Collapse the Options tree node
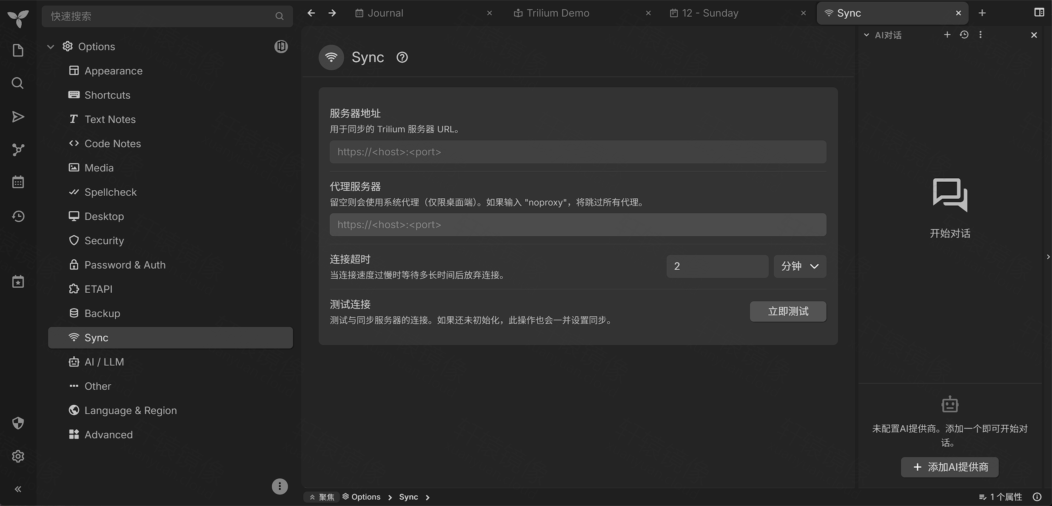This screenshot has width=1052, height=506. point(51,46)
